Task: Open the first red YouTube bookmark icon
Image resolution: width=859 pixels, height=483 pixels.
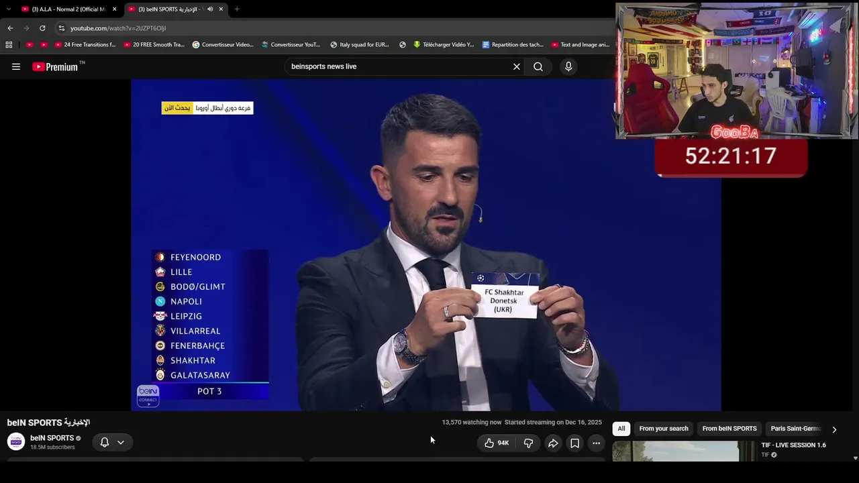Action: pyautogui.click(x=30, y=45)
